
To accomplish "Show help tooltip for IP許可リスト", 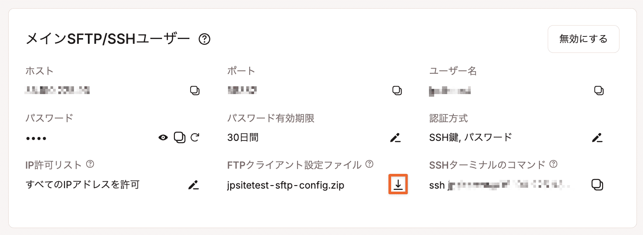I will [90, 164].
